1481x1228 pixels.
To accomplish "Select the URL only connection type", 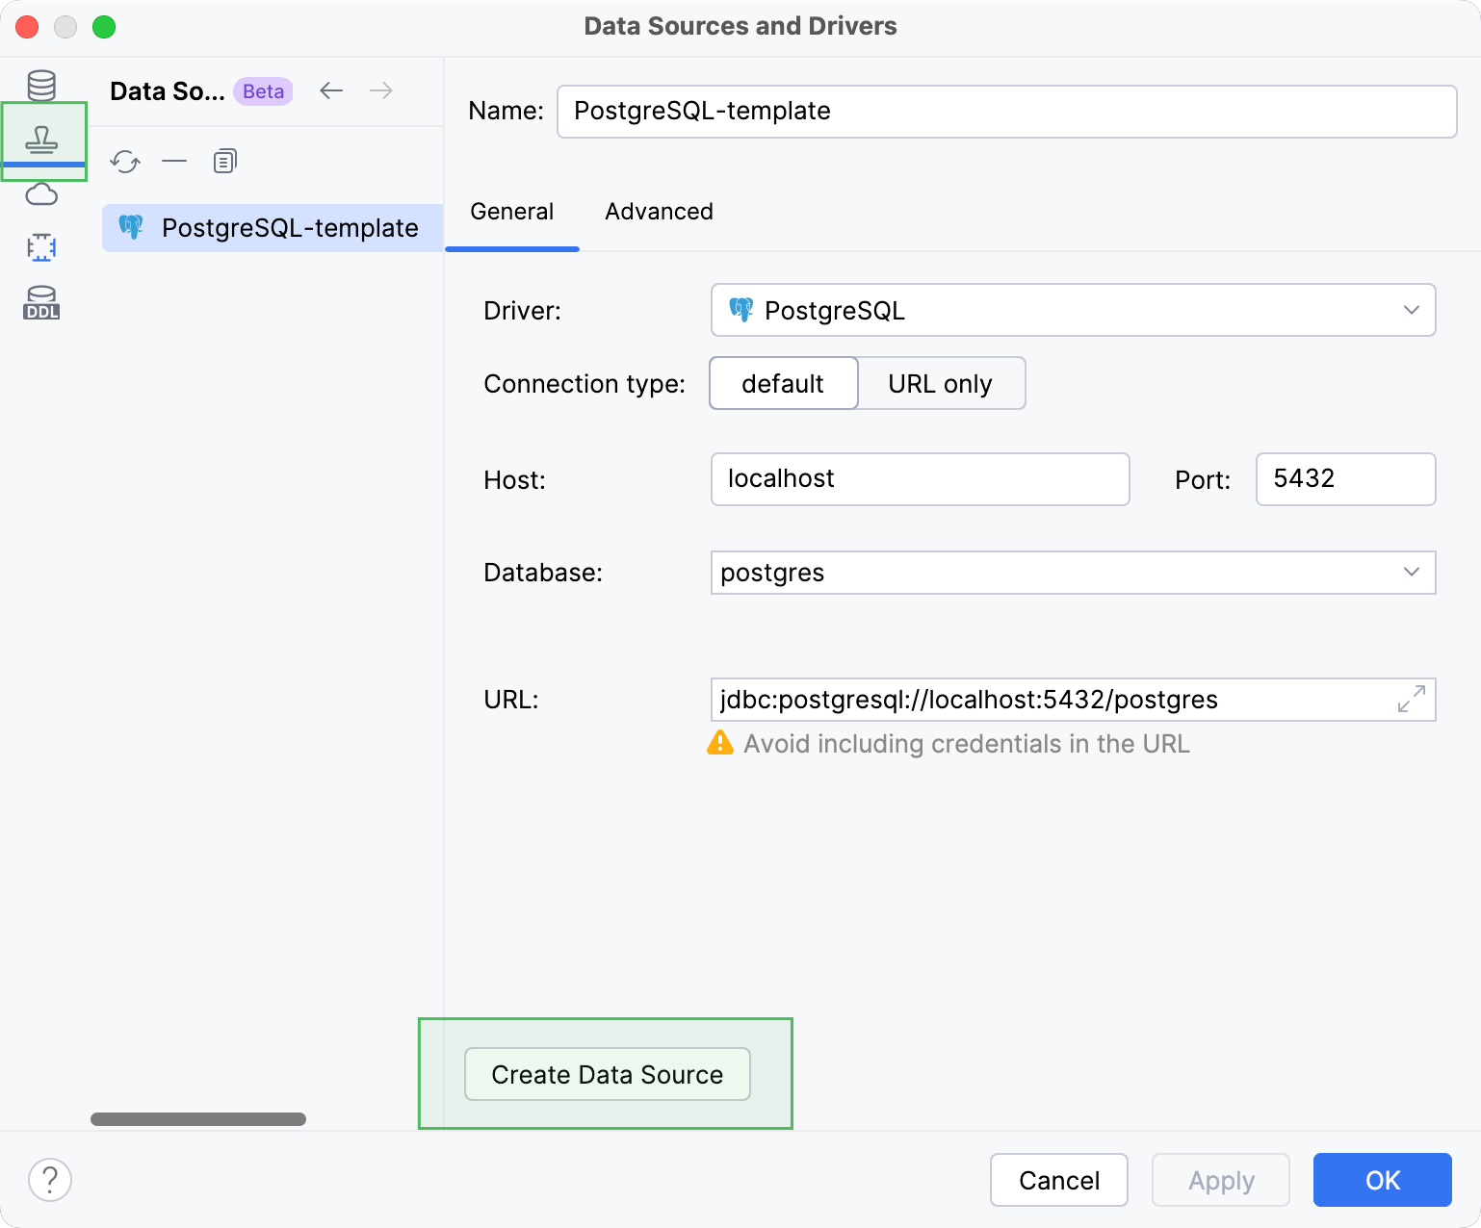I will click(x=941, y=383).
